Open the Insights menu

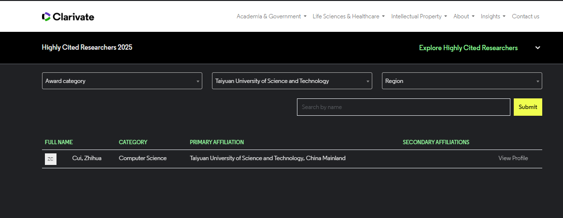pyautogui.click(x=493, y=16)
